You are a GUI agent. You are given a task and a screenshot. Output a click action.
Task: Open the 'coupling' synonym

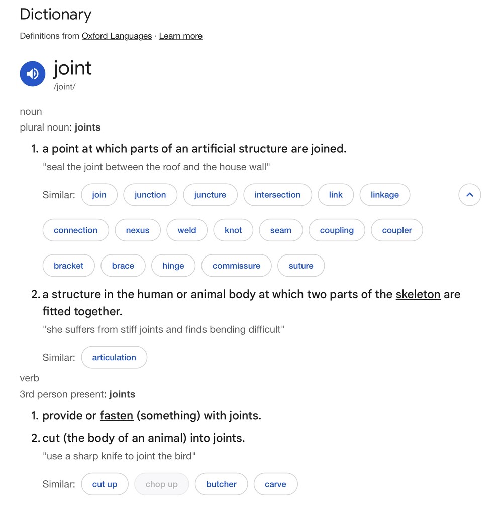click(337, 230)
